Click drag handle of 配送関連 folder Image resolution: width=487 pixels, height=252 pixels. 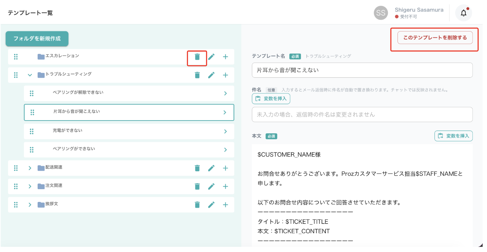(16, 168)
